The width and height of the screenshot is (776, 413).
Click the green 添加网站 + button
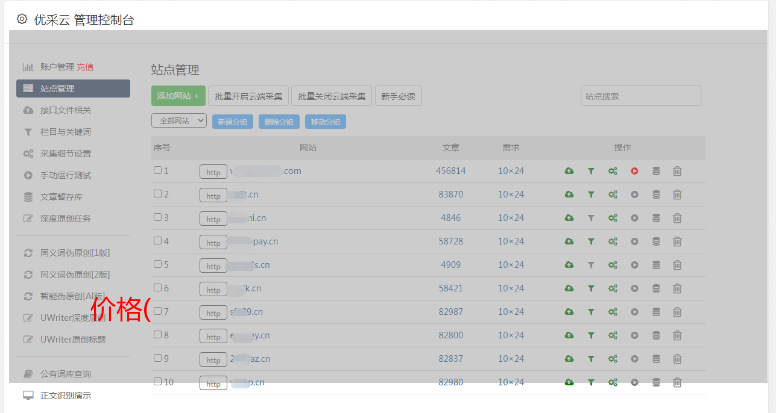[x=178, y=96]
